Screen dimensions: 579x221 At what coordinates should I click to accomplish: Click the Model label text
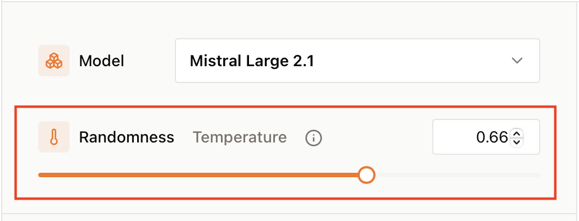point(102,61)
